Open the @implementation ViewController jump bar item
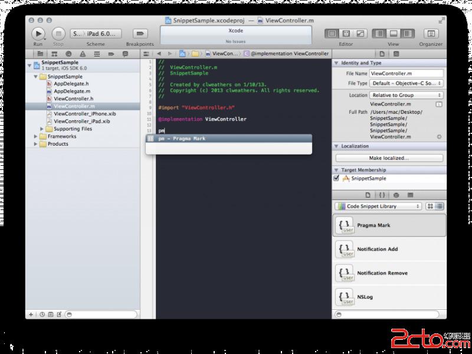 (286, 54)
